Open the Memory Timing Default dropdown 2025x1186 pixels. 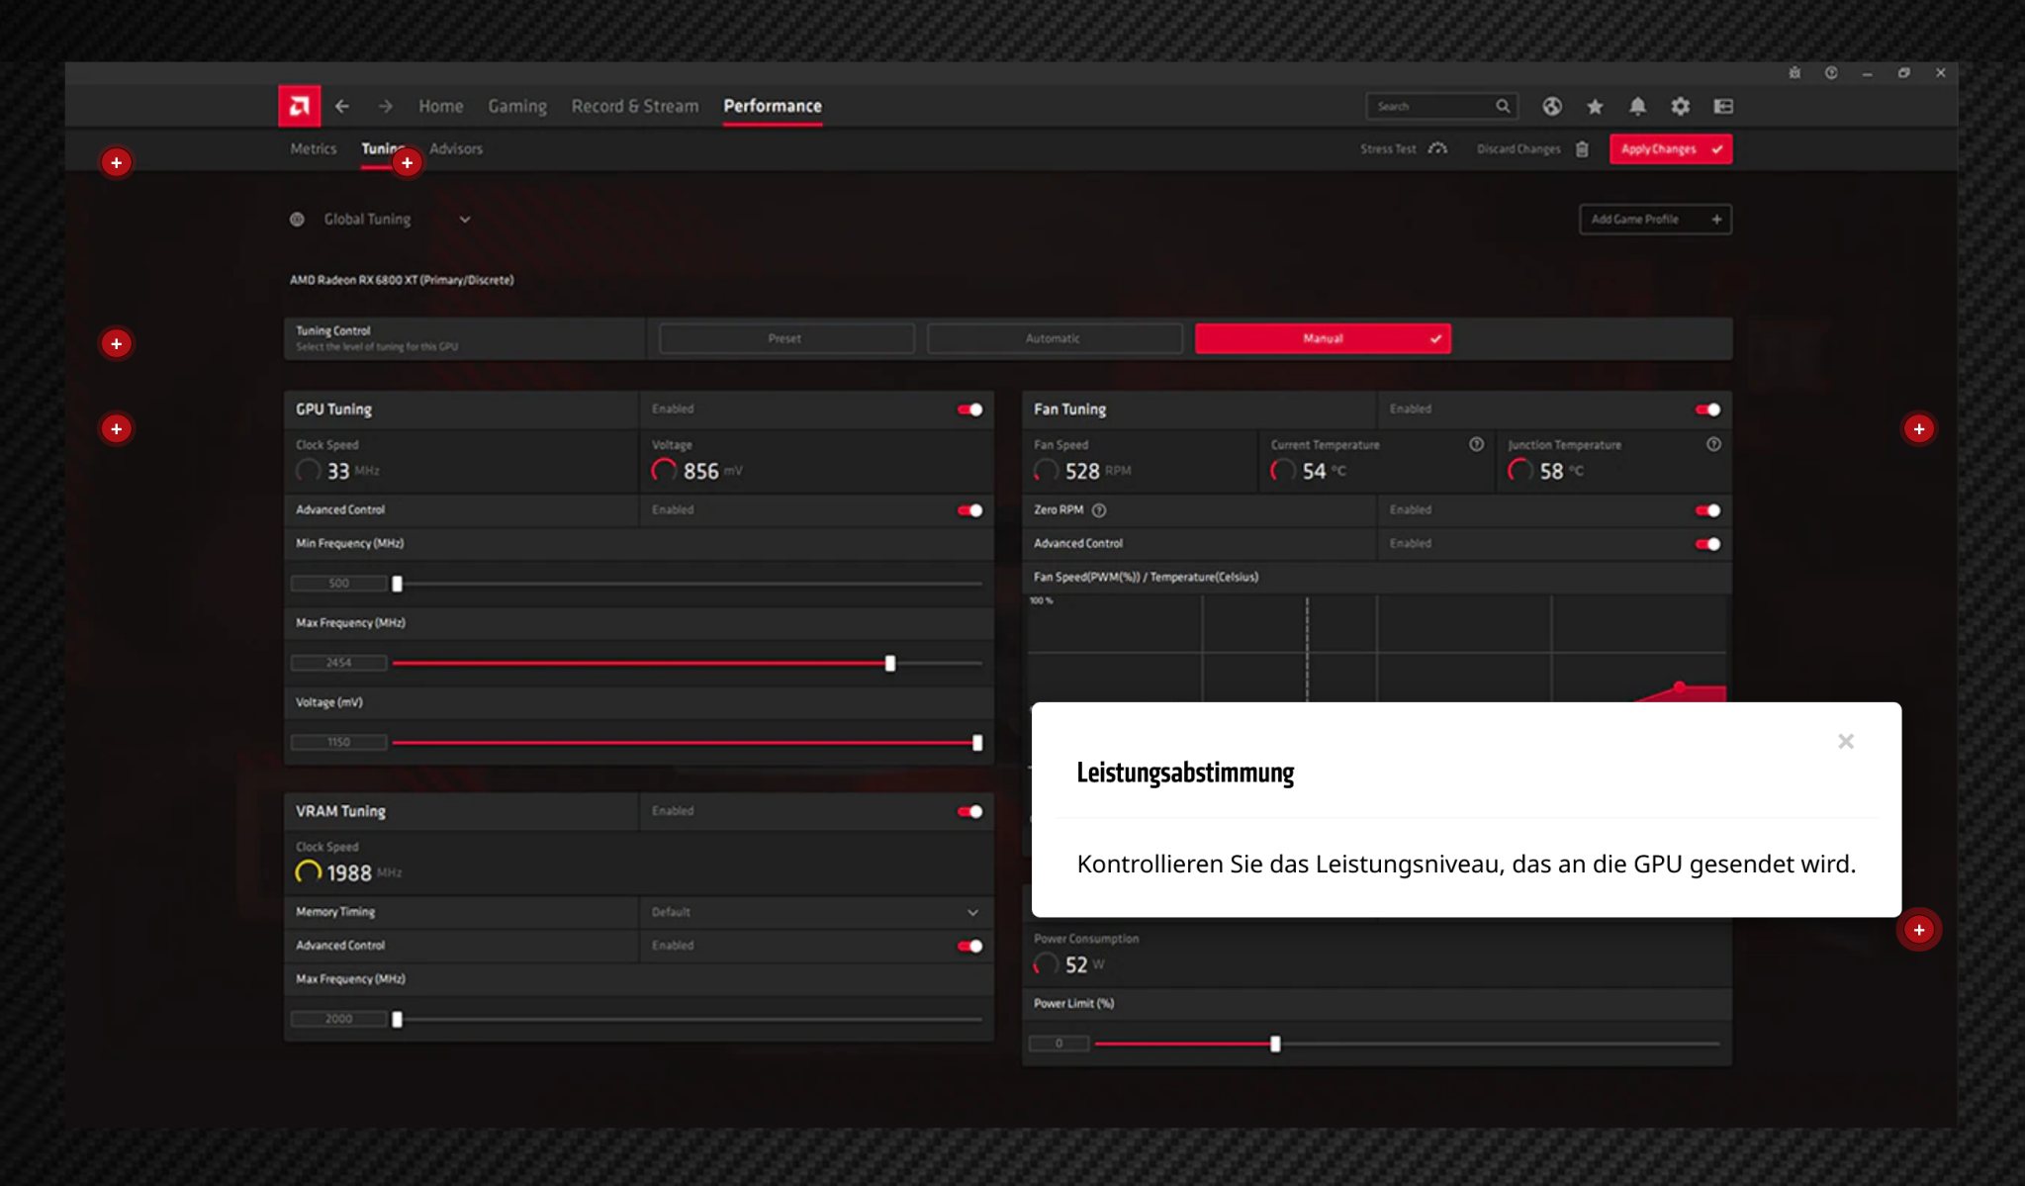972,912
